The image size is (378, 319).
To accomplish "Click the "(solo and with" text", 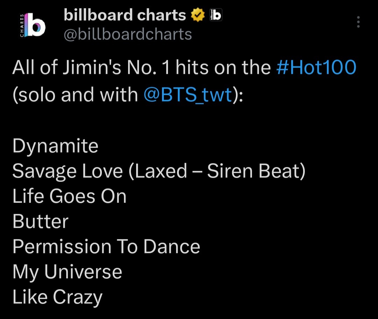I will click(x=75, y=94).
